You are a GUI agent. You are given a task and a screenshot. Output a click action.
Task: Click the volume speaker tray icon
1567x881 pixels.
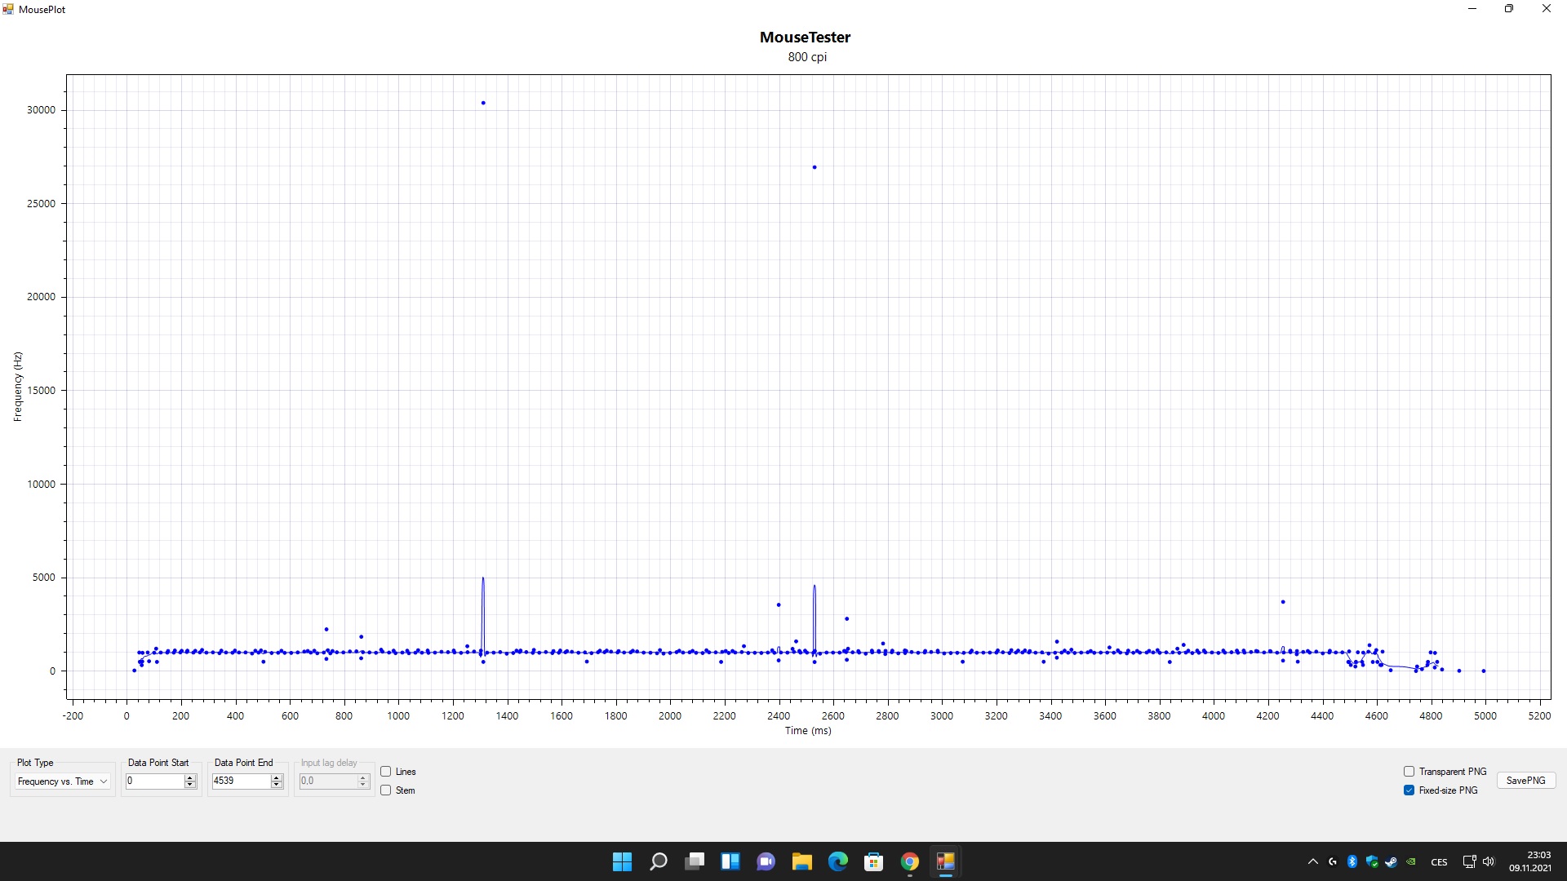1489,861
